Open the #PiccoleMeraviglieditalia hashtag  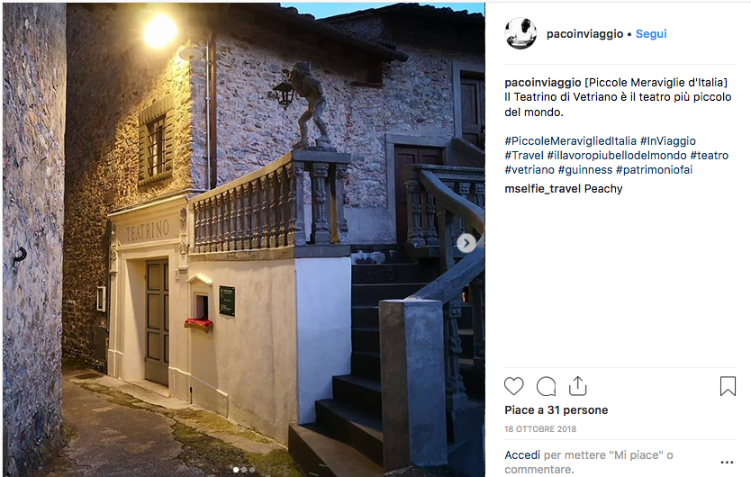click(570, 140)
